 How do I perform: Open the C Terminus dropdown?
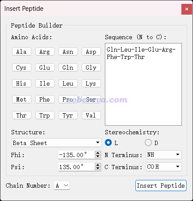[x=164, y=167]
